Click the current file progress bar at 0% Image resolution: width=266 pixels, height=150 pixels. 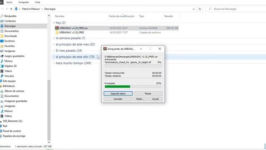[133, 66]
